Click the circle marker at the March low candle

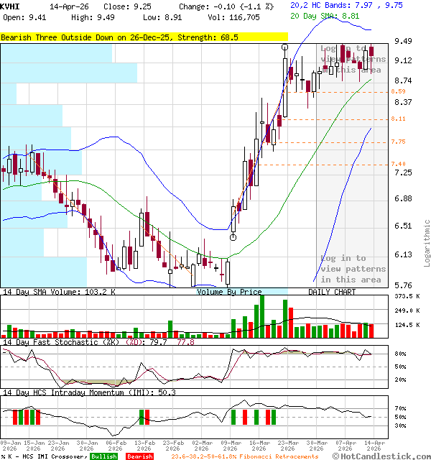pyautogui.click(x=233, y=236)
